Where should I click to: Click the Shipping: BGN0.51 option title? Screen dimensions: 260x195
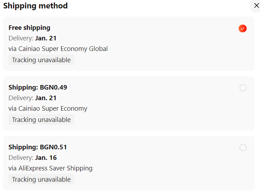[38, 147]
